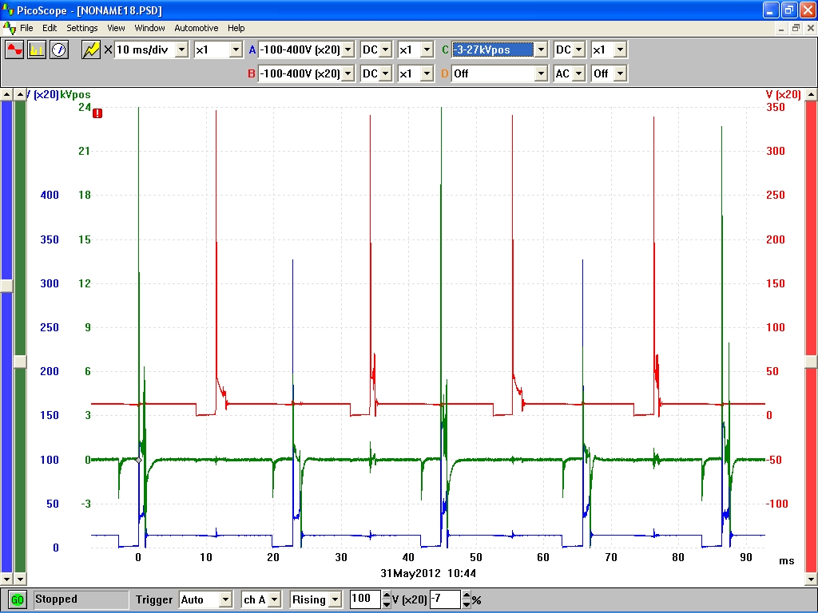
Task: Expand the Trigger mode Auto dropdown
Action: [x=225, y=599]
